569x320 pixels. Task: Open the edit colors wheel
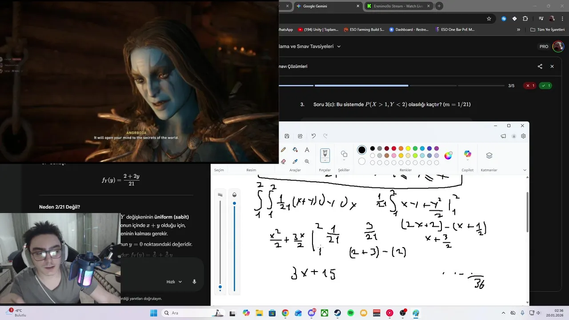point(448,155)
